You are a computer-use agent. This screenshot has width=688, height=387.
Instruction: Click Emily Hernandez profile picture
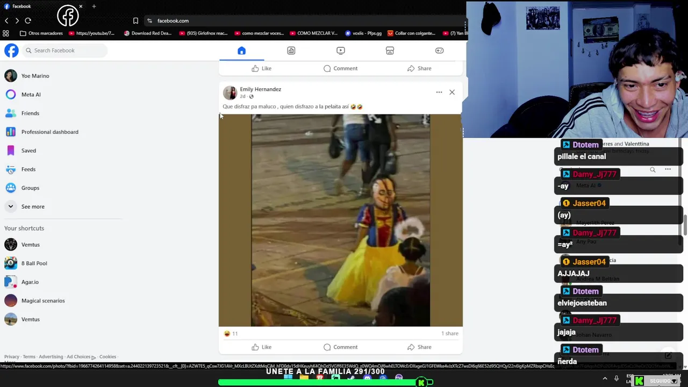tap(230, 92)
